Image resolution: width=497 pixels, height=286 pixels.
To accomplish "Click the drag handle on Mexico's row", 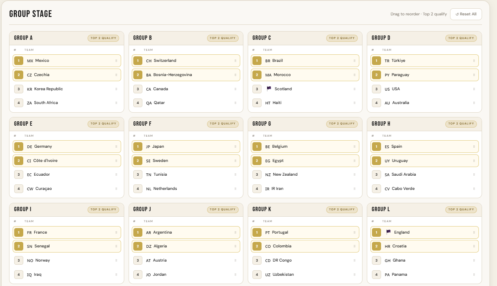I will [116, 61].
